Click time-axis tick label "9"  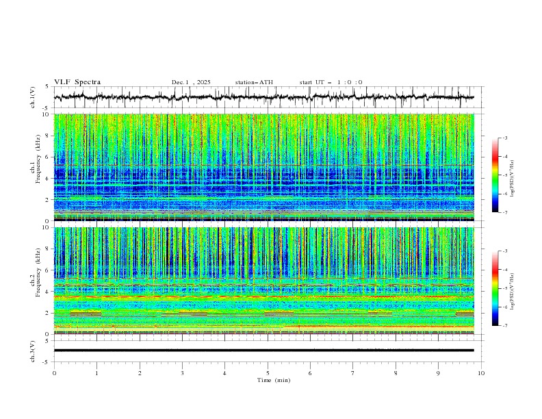point(438,373)
